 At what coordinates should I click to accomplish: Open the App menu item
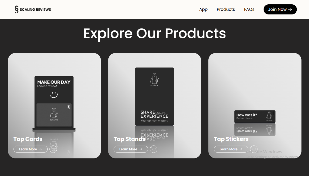203,9
